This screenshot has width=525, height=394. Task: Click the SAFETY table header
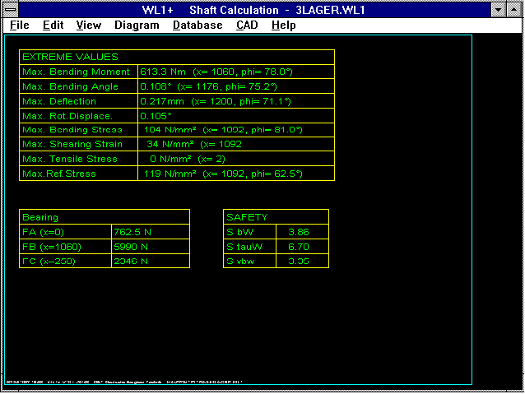247,217
